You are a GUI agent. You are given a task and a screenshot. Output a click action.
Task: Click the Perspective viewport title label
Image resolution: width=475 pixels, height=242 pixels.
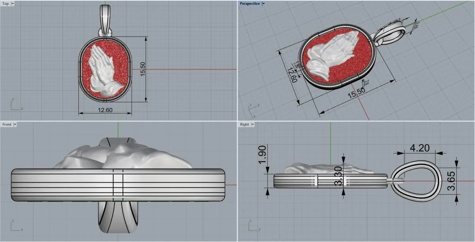point(250,4)
